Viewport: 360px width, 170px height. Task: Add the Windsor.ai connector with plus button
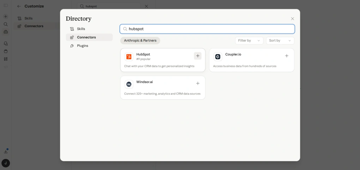click(x=198, y=83)
